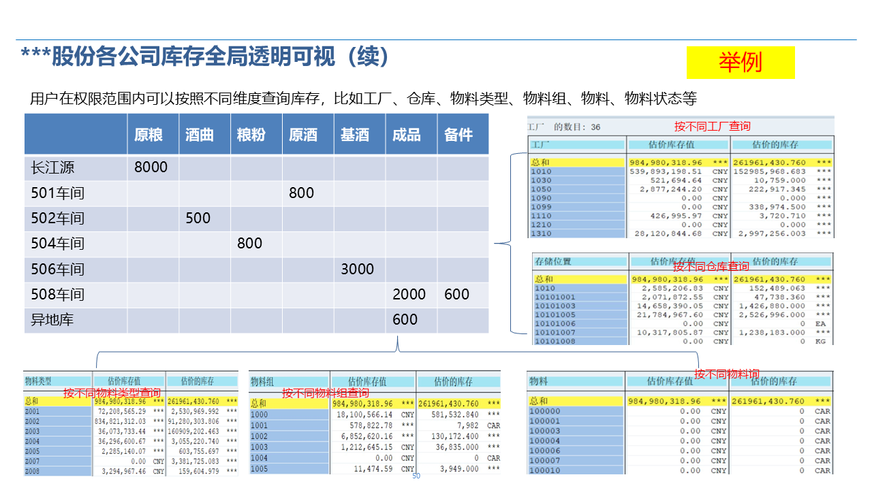The height and width of the screenshot is (490, 872).
Task: Select the 粮粉 column header
Action: point(251,135)
